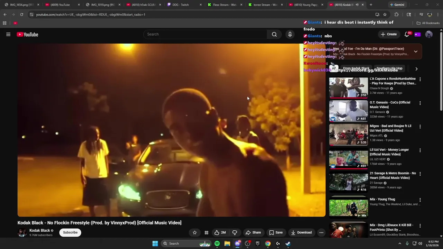The image size is (443, 249).
Task: Download the video
Action: [301, 232]
